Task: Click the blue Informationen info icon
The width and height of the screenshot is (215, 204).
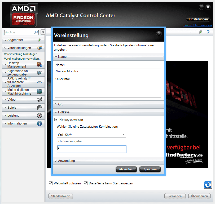Action: [40, 123]
